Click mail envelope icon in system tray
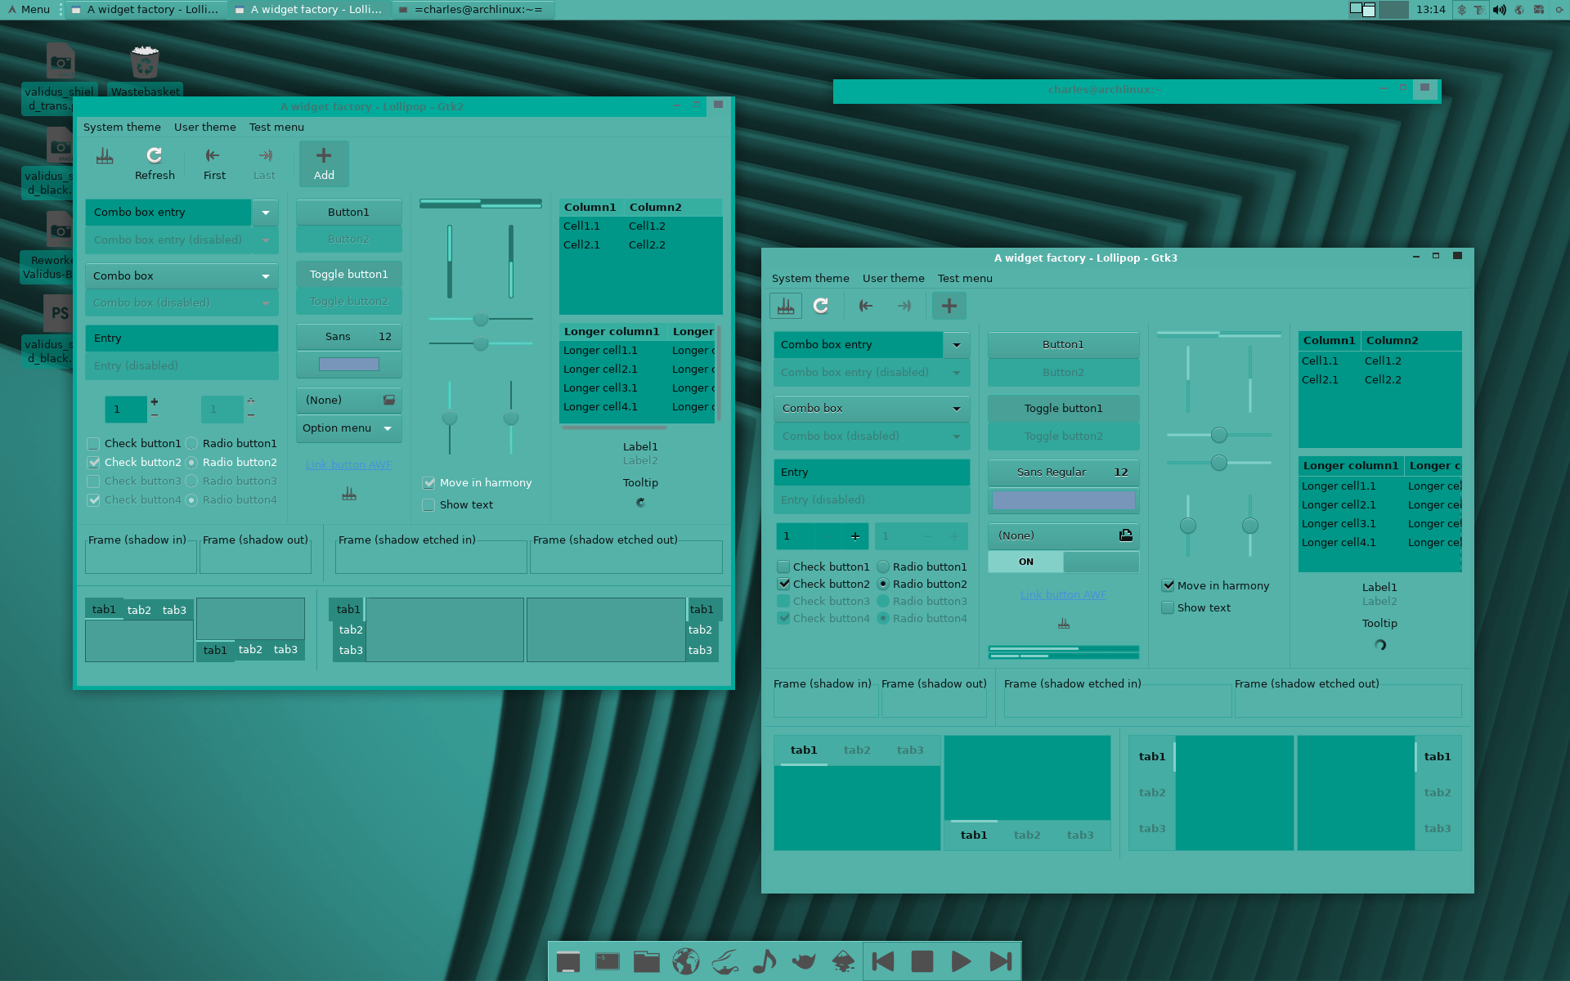The image size is (1570, 981). (x=1538, y=10)
